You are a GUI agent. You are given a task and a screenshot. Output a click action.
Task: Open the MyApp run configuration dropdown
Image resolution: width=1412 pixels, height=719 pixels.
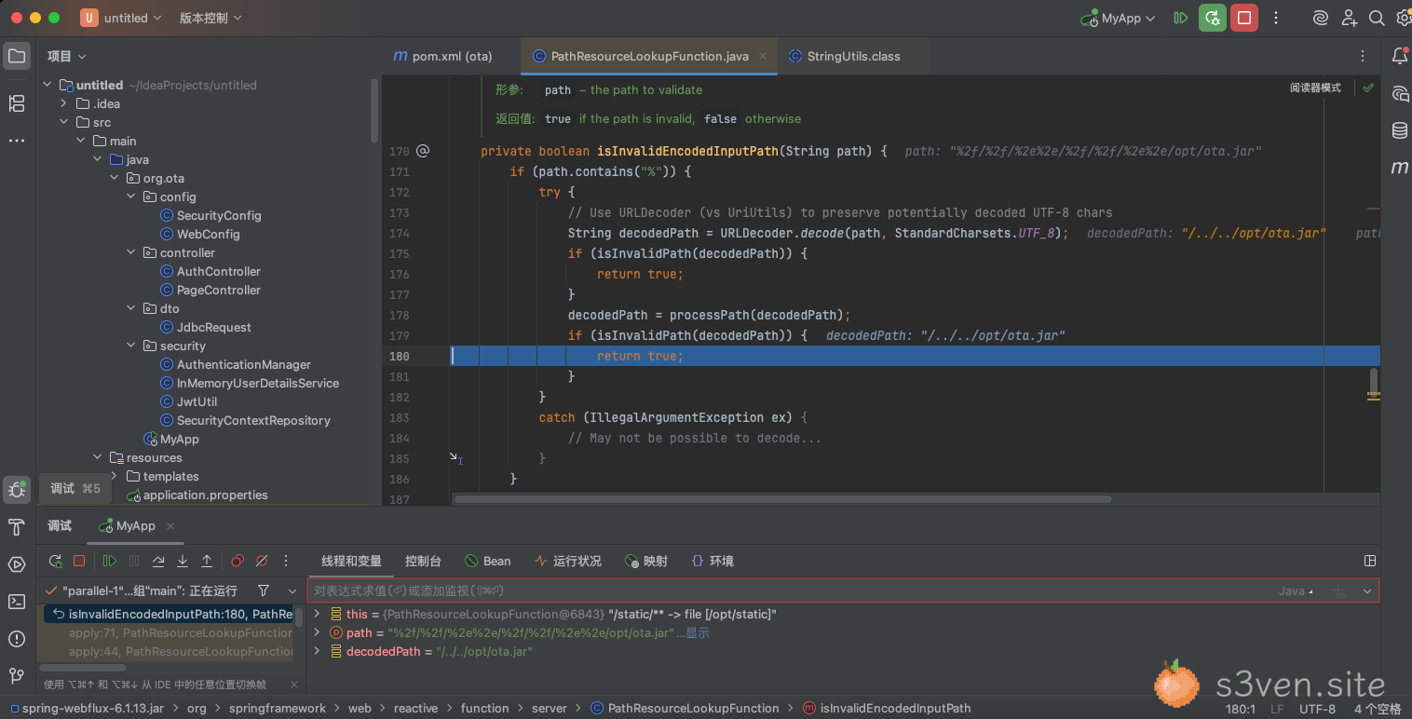tap(1118, 18)
